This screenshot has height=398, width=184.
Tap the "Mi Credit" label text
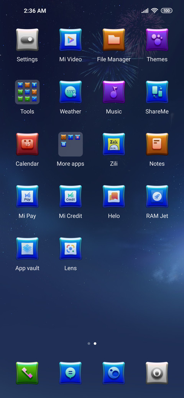point(71,216)
